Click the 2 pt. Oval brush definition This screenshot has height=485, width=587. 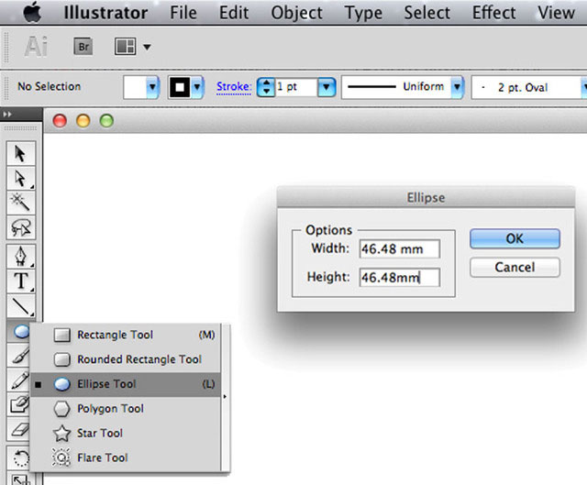point(526,87)
